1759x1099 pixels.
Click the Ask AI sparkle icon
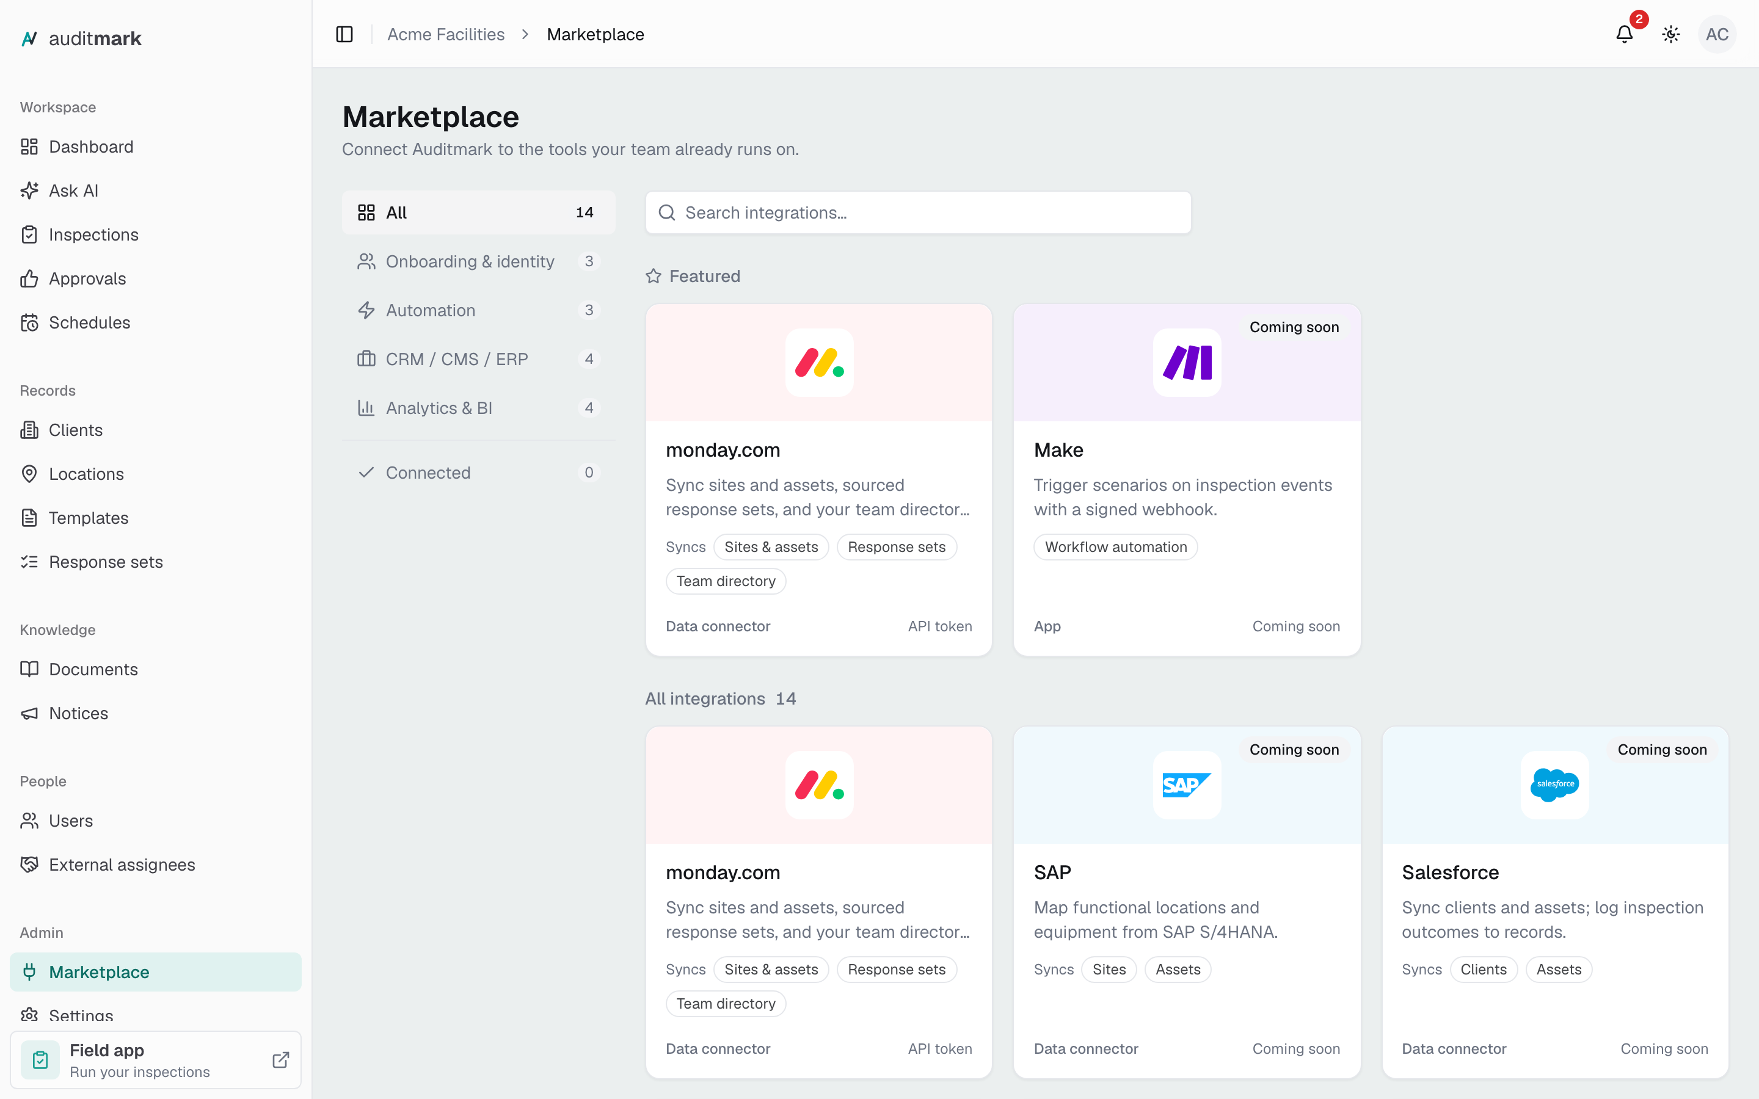[29, 190]
